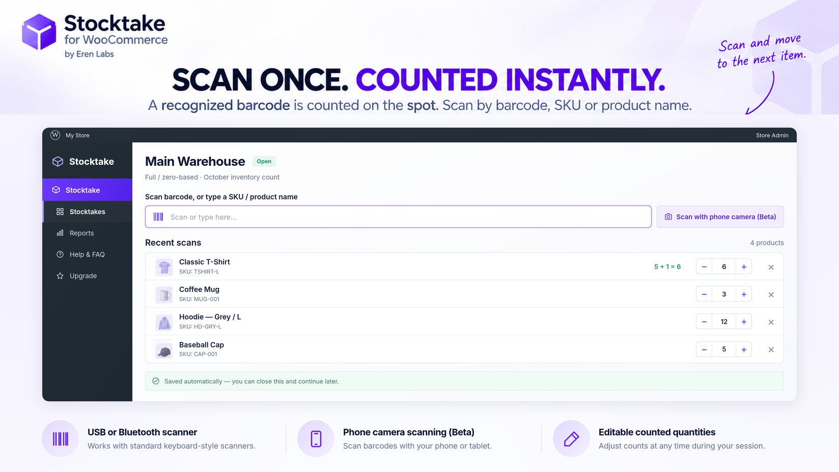Image resolution: width=839 pixels, height=472 pixels.
Task: Click the Help question mark icon
Action: [60, 254]
